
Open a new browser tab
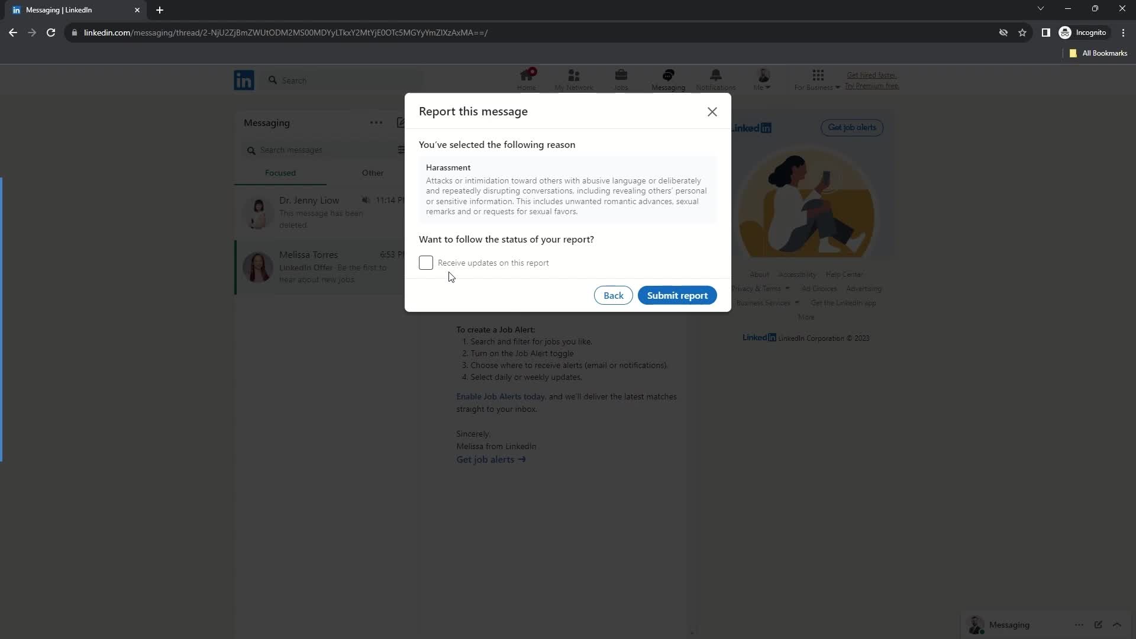tap(159, 10)
